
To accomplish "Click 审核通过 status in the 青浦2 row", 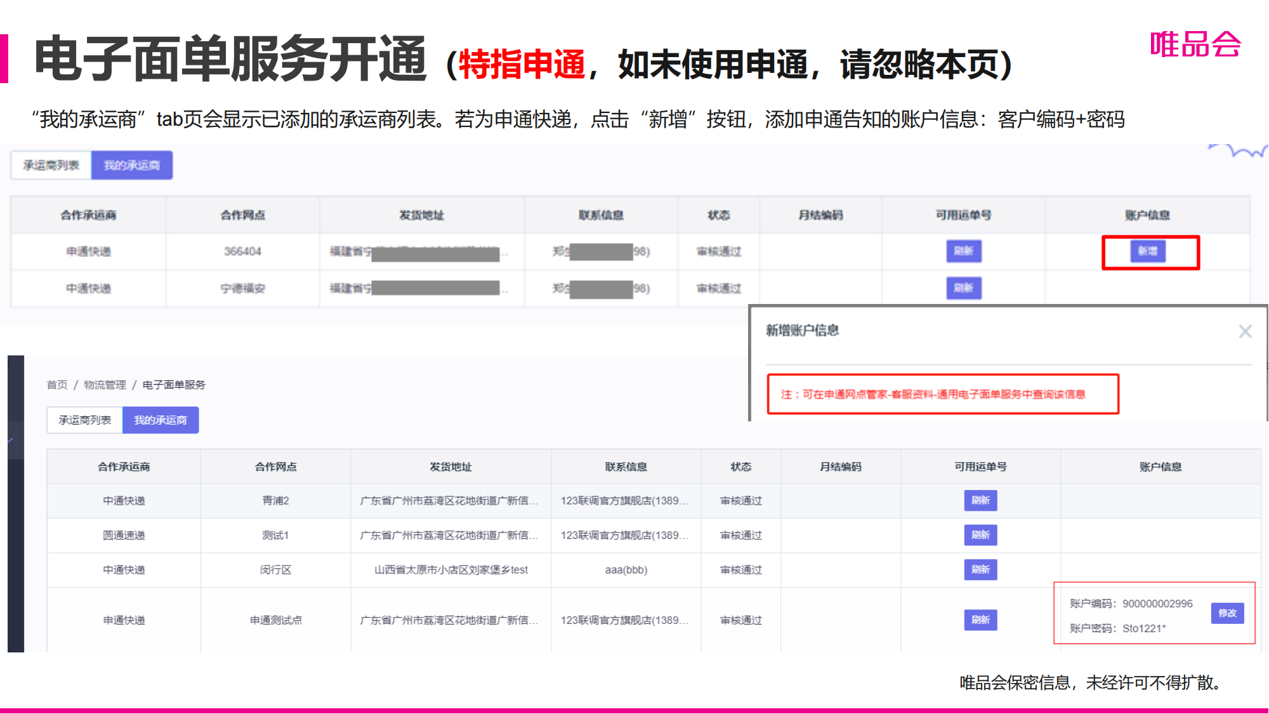I will click(741, 501).
